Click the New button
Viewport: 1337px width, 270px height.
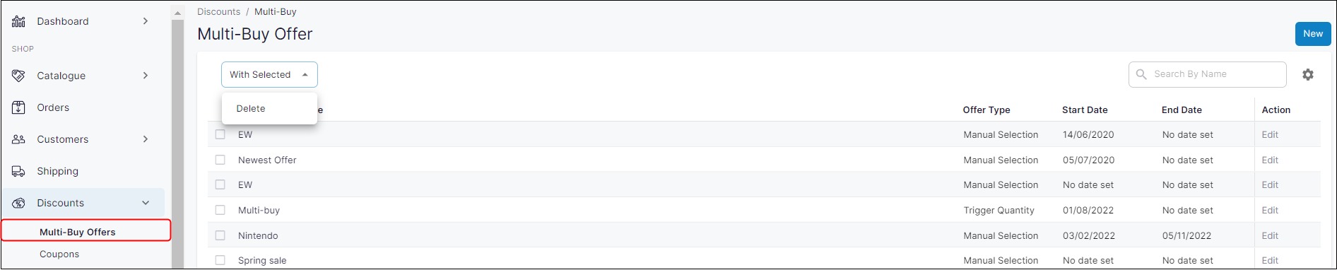1313,34
